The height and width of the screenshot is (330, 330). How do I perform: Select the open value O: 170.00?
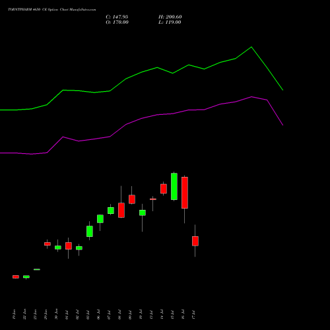[x=117, y=22]
